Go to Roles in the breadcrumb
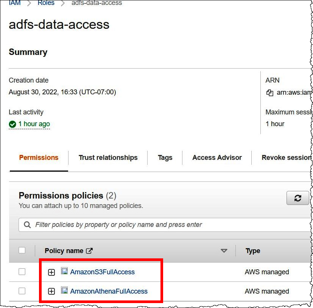The width and height of the screenshot is (313, 308). click(46, 3)
